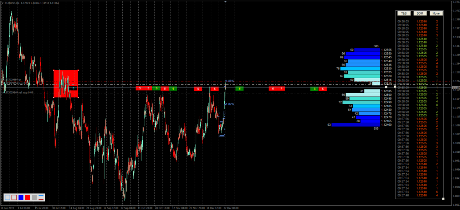Click the total 586 above the DOM
This screenshot has height=210, width=460.
click(x=376, y=46)
